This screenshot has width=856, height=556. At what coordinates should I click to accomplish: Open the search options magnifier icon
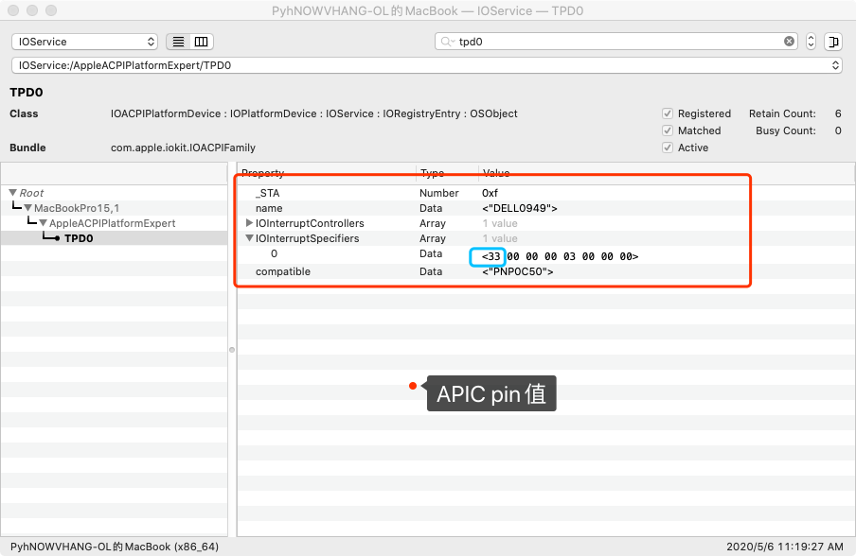(x=447, y=42)
